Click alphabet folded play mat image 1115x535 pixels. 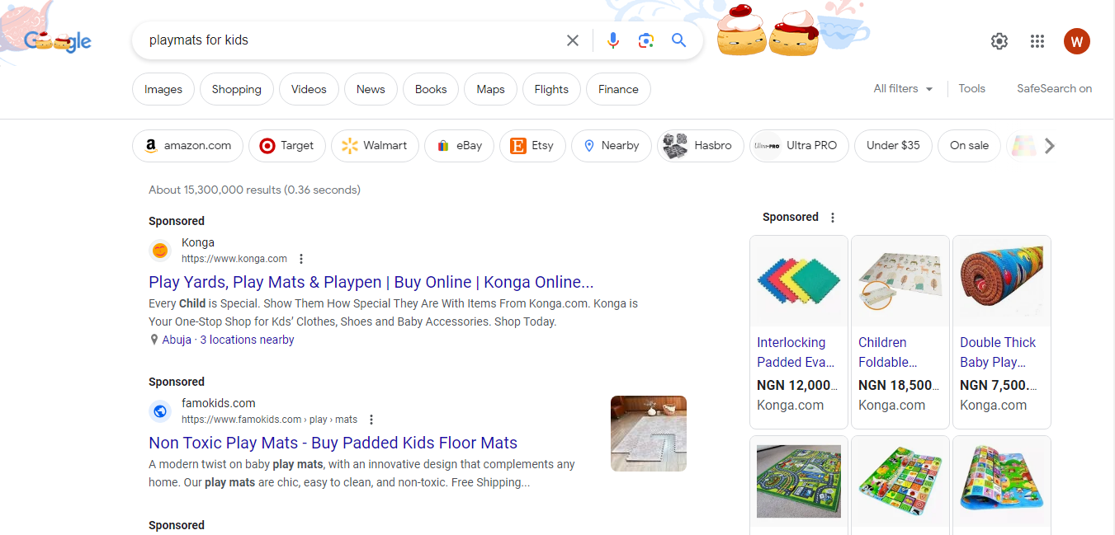(x=1002, y=481)
